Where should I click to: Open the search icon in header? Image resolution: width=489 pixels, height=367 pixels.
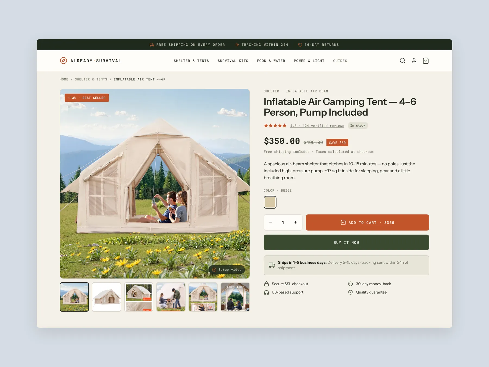(x=402, y=61)
